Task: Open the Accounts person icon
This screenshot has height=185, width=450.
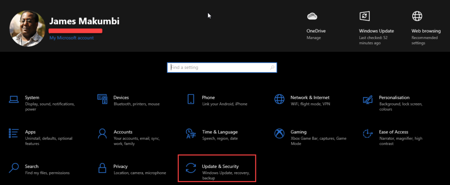Action: 102,134
